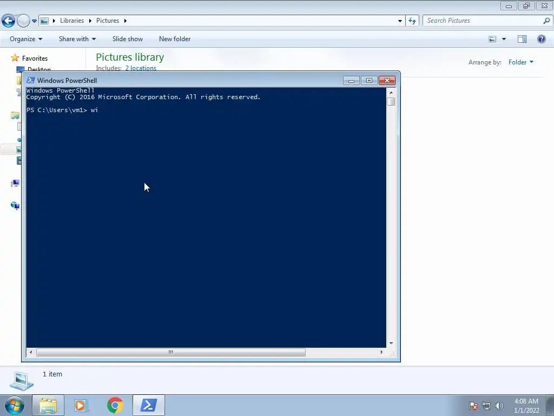Click PowerShell taskbar button
Image resolution: width=554 pixels, height=416 pixels.
149,405
